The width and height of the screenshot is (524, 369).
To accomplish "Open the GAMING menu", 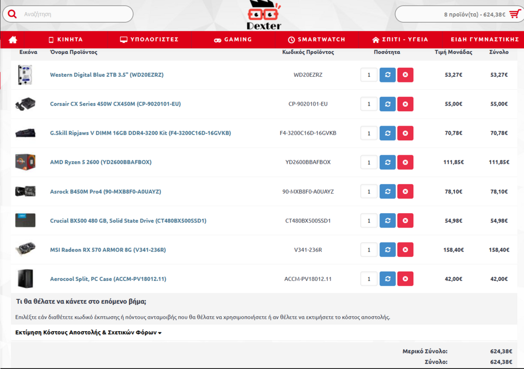I will [233, 39].
